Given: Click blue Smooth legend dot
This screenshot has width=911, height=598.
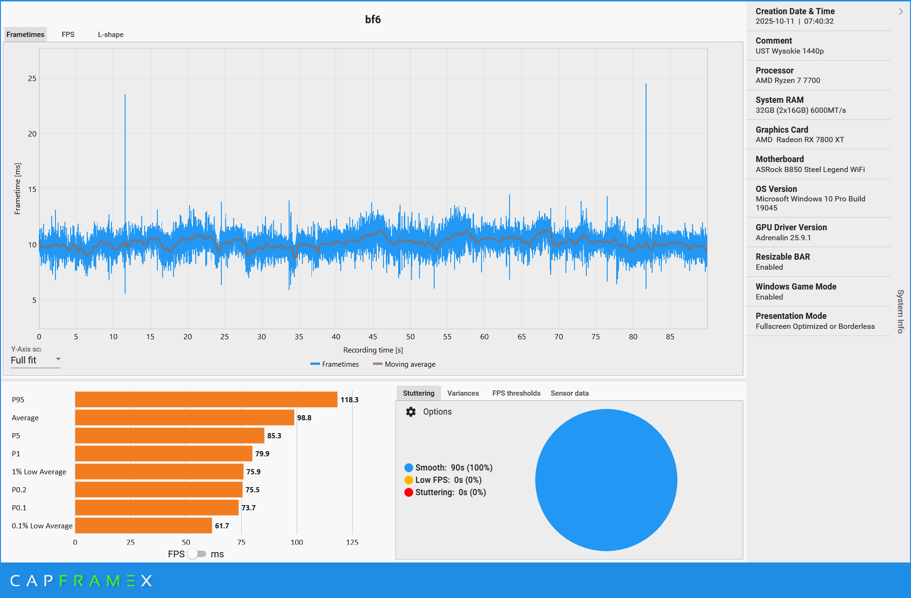Looking at the screenshot, I should pyautogui.click(x=409, y=468).
